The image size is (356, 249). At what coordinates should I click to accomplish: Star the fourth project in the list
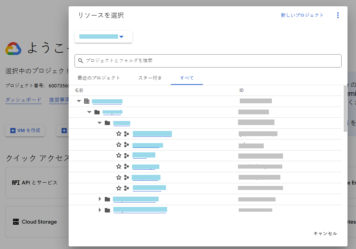point(119,166)
